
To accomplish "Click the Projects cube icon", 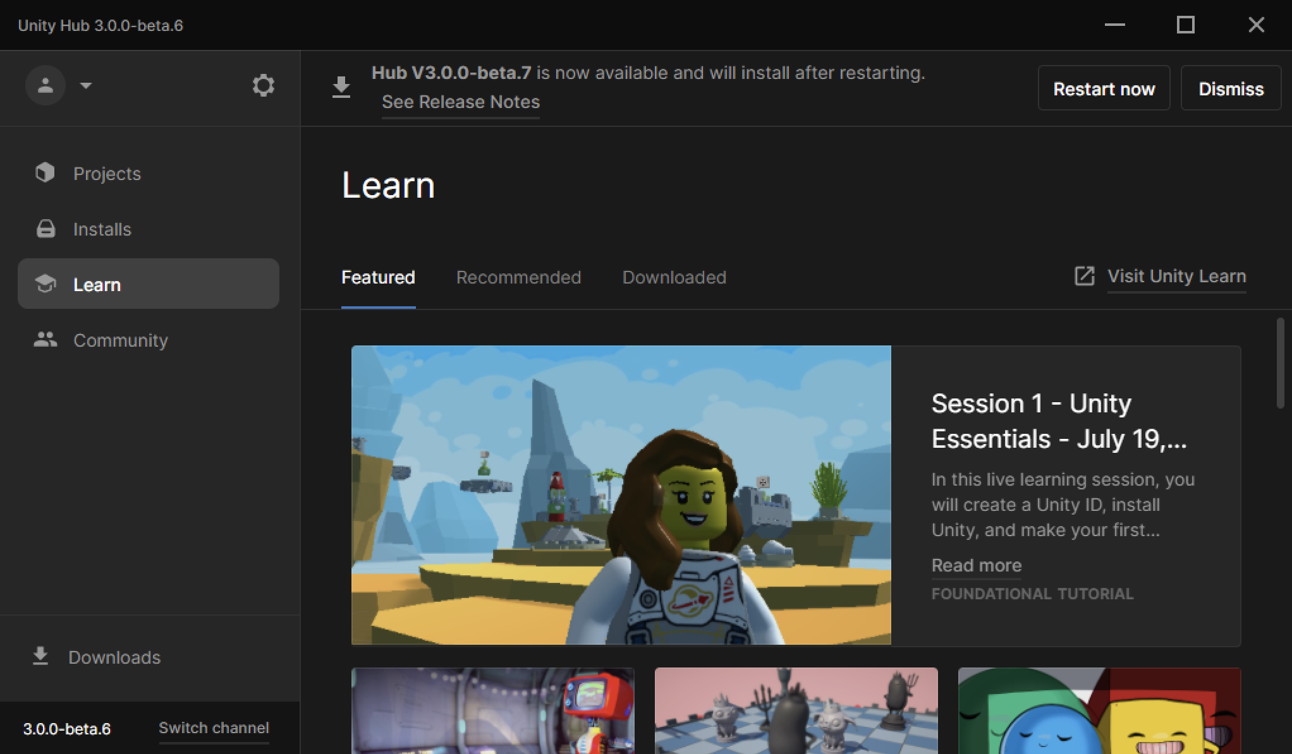I will (x=45, y=172).
